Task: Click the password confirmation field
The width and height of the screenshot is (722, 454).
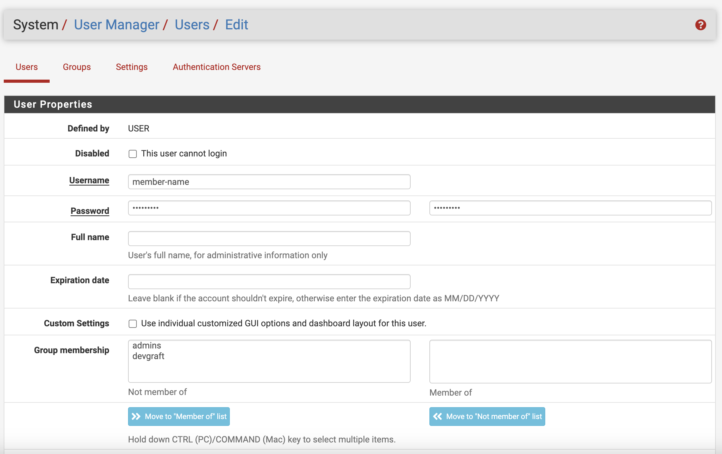Action: pos(570,208)
